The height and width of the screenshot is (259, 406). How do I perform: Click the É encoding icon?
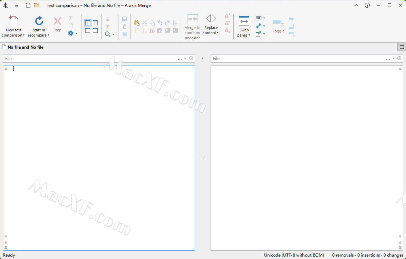point(125,27)
